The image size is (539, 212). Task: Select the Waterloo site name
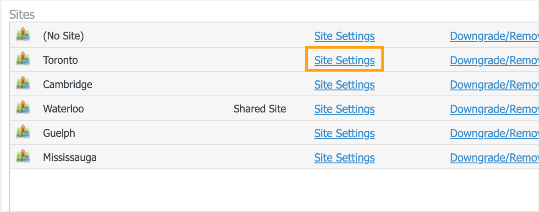point(63,109)
